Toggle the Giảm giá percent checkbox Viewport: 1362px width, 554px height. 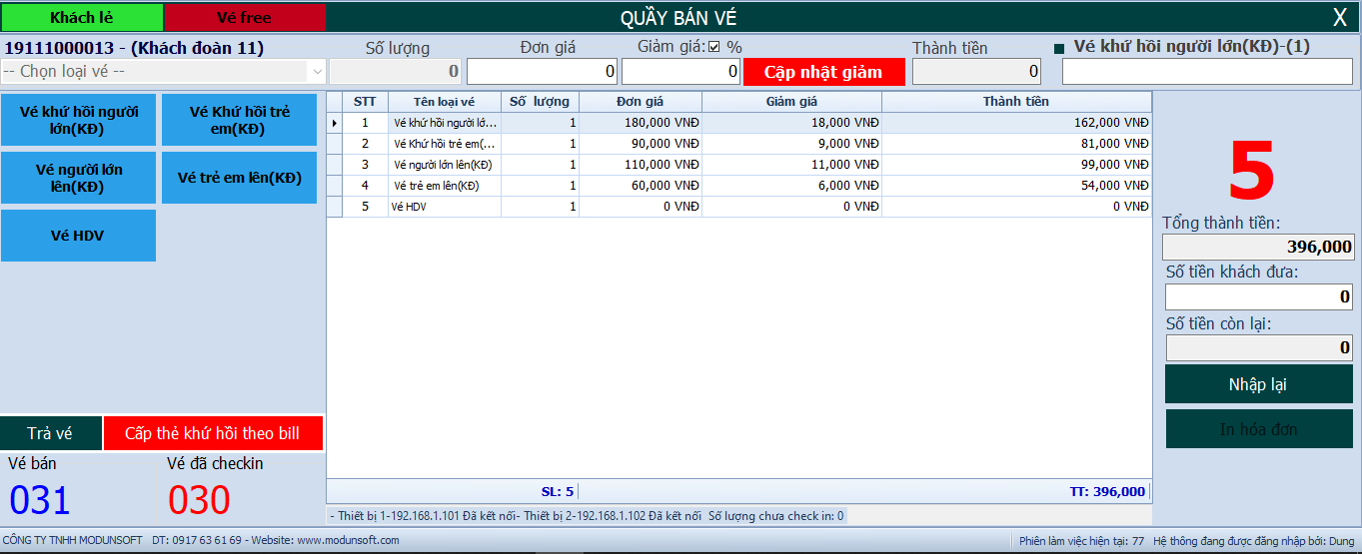(x=713, y=47)
